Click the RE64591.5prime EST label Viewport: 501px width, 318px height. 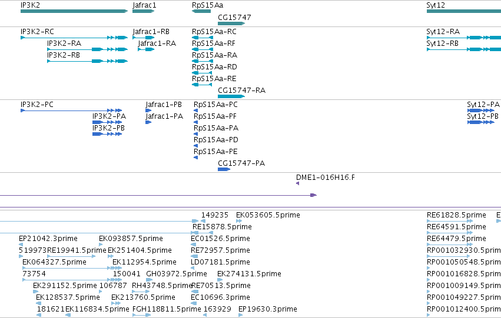tap(456, 227)
